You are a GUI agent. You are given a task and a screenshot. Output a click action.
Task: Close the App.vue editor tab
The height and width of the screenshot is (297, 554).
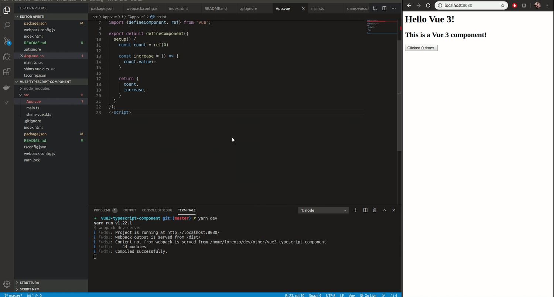303,8
